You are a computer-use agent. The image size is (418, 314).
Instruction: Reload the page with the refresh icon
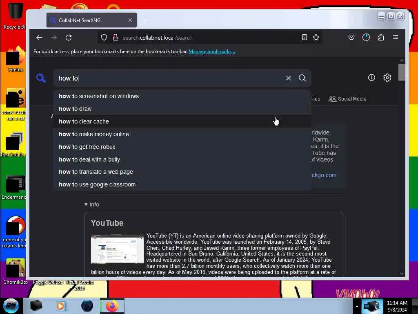pyautogui.click(x=69, y=38)
